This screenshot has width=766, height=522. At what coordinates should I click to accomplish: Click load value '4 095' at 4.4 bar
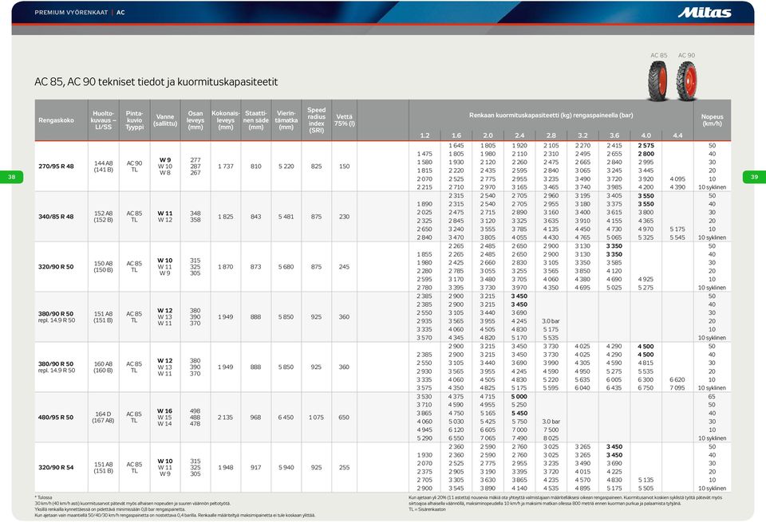(677, 179)
